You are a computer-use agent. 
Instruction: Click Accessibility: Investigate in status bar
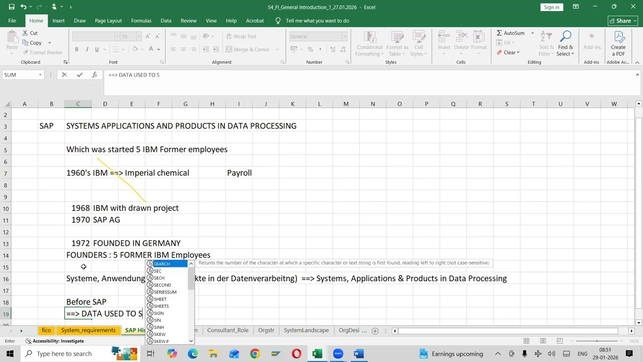pyautogui.click(x=55, y=341)
